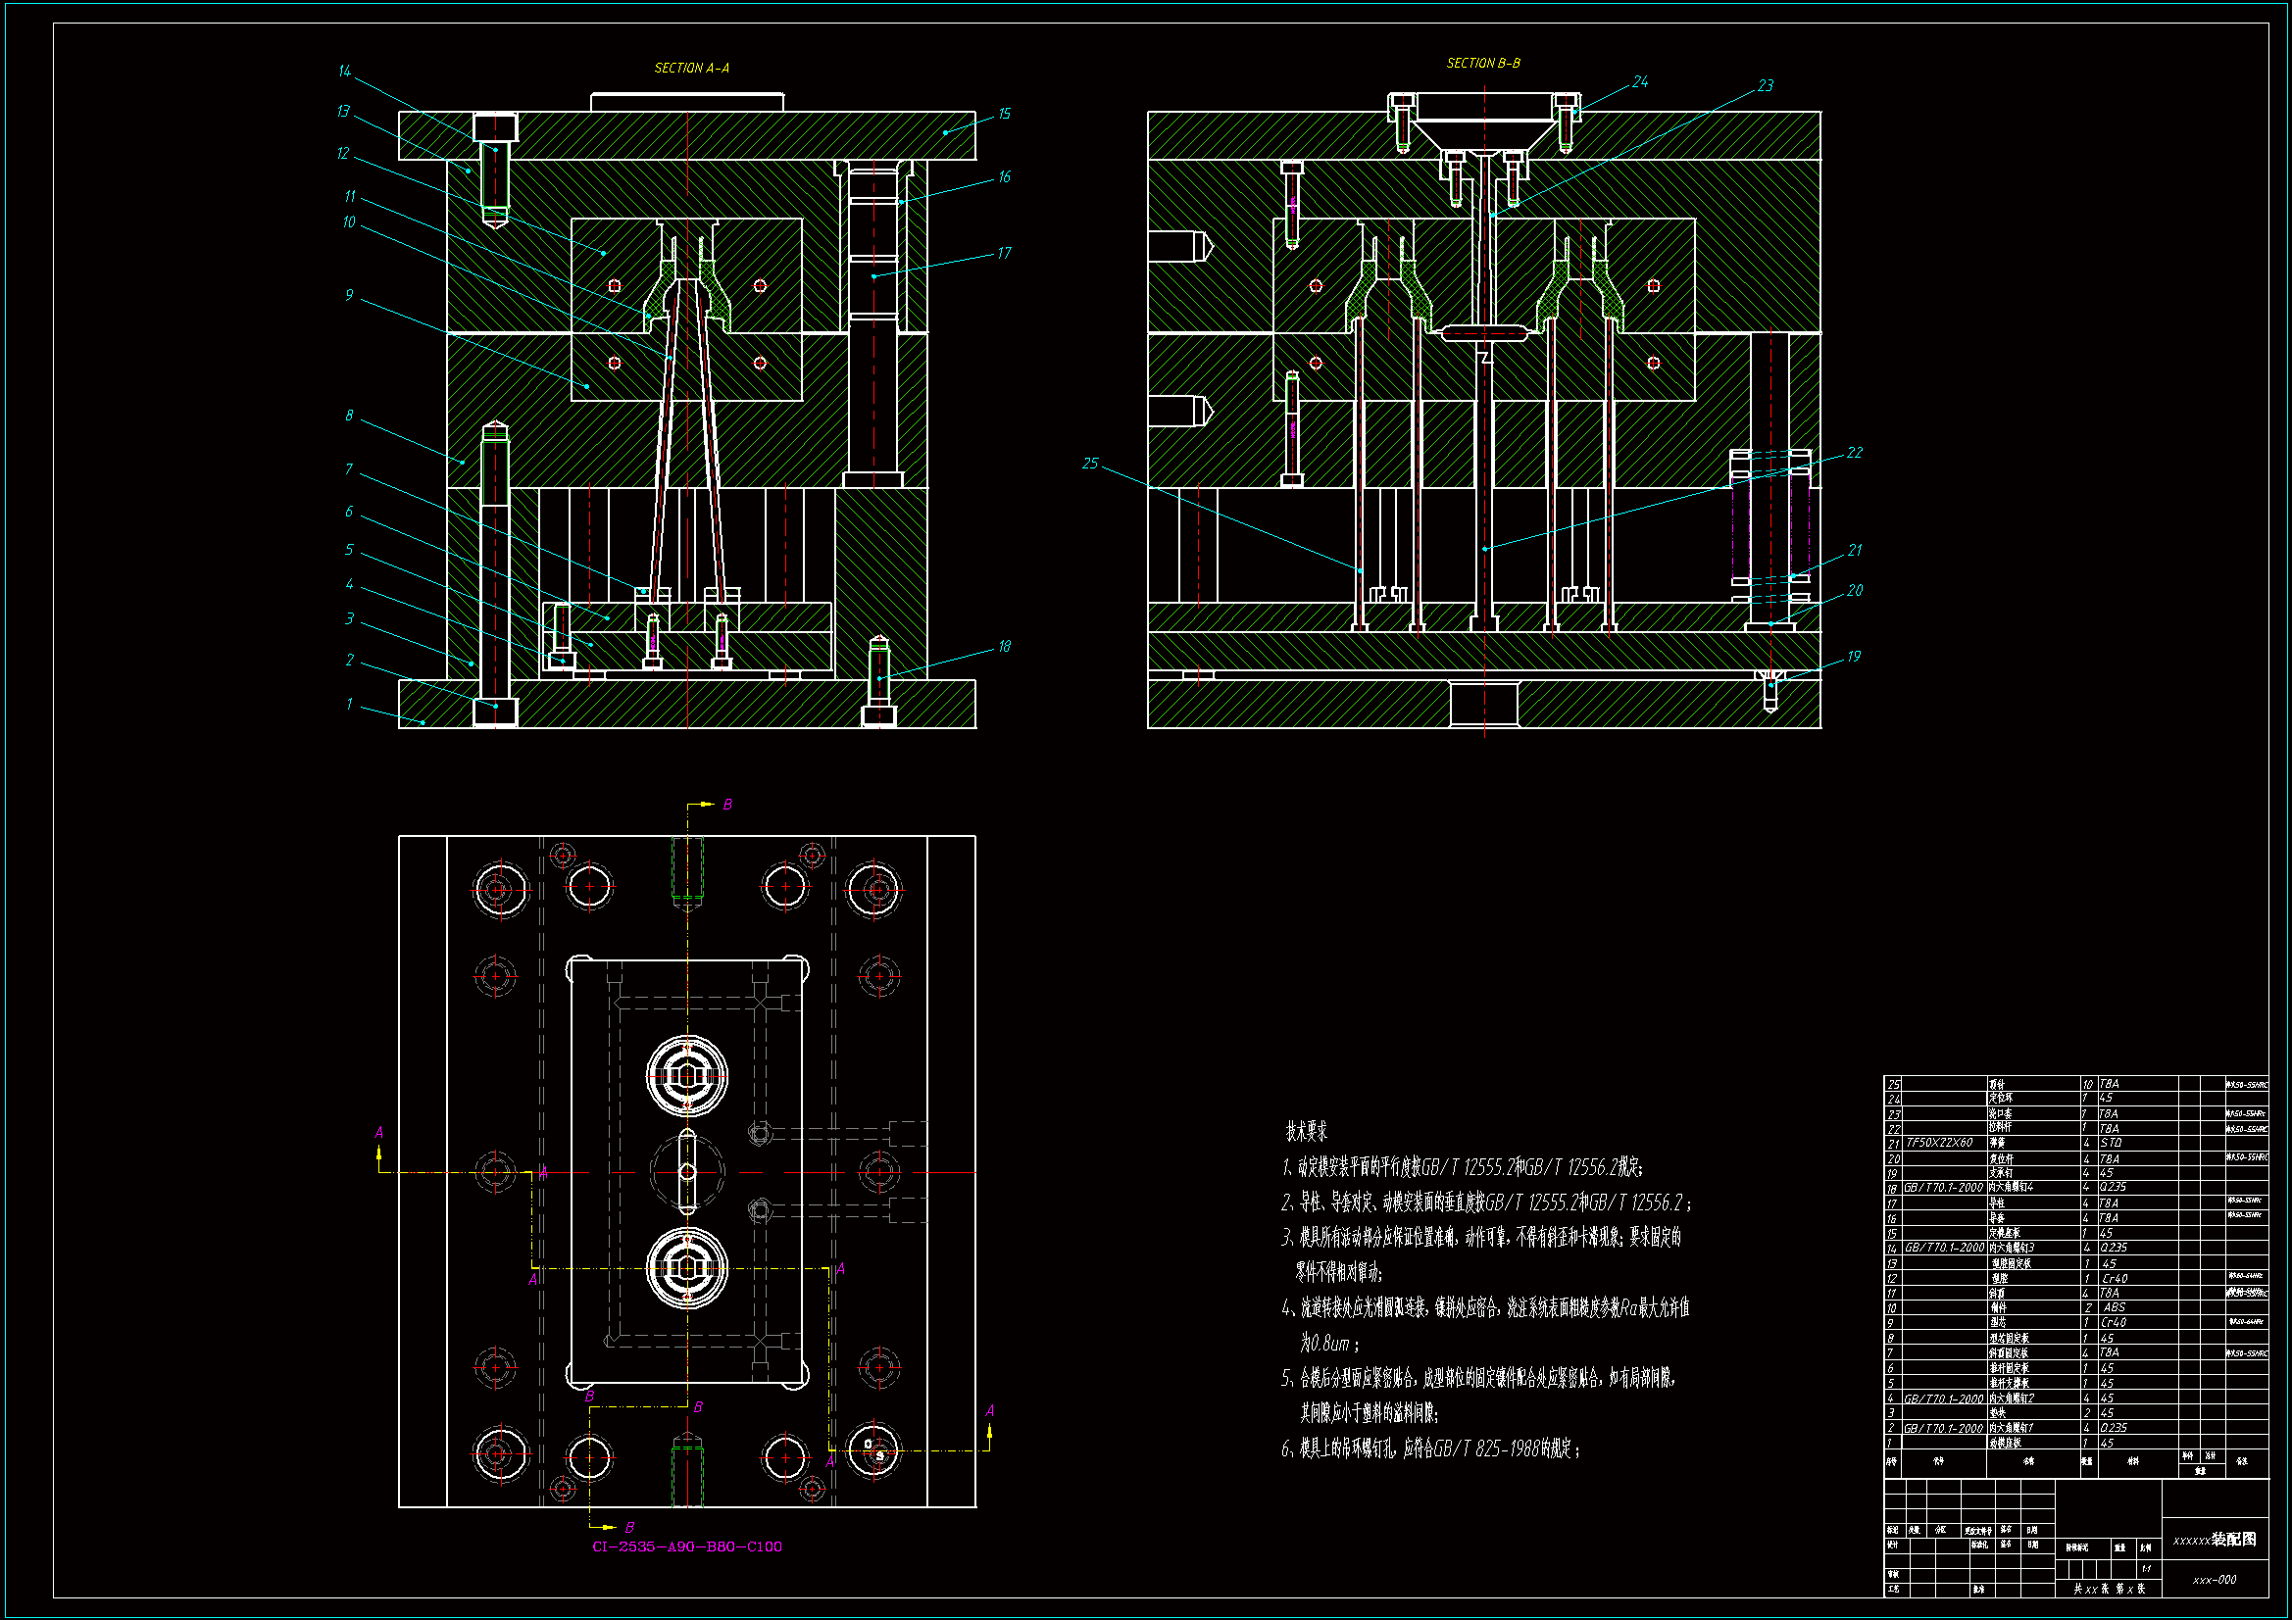2292x1620 pixels.
Task: Select part balloon number 19
Action: coord(1853,656)
